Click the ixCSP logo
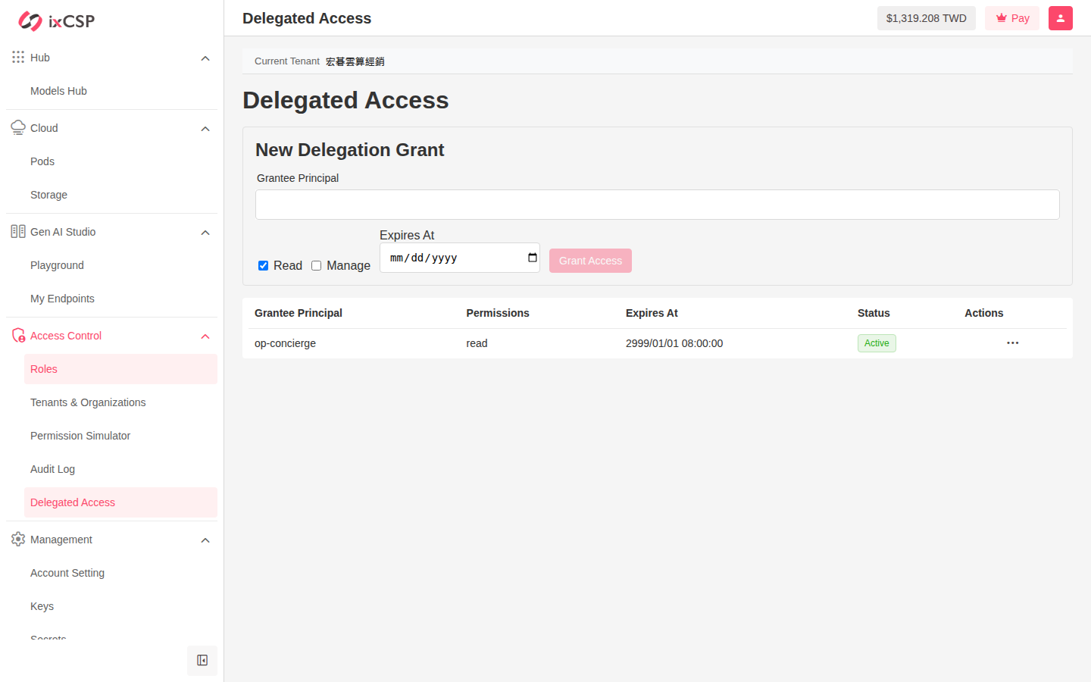This screenshot has height=682, width=1091. pyautogui.click(x=57, y=21)
